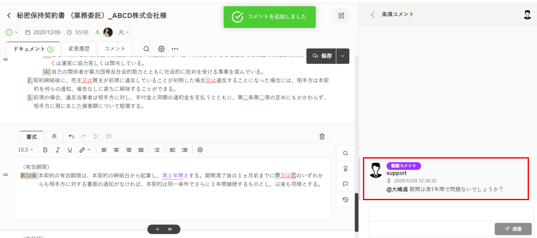Expand the dropdown arrow beside 保存

(x=343, y=56)
